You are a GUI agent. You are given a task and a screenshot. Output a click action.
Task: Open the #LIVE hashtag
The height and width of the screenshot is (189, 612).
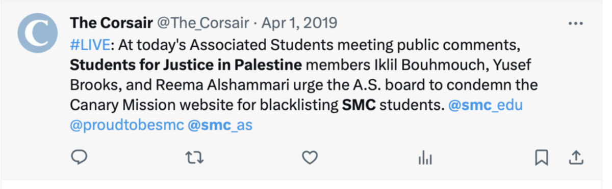pyautogui.click(x=90, y=45)
